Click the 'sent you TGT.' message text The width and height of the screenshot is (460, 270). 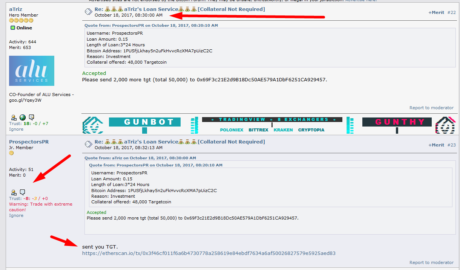(x=100, y=247)
